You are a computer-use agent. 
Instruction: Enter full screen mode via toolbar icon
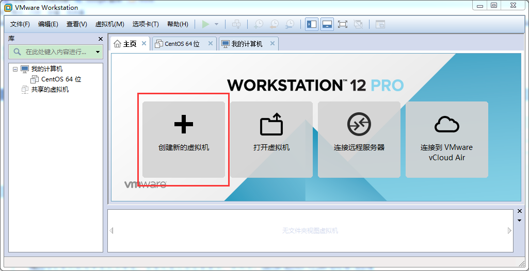coord(342,24)
